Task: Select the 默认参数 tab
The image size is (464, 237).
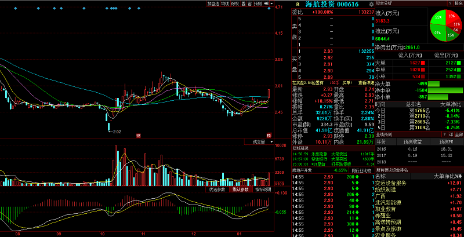Action: pos(240,189)
